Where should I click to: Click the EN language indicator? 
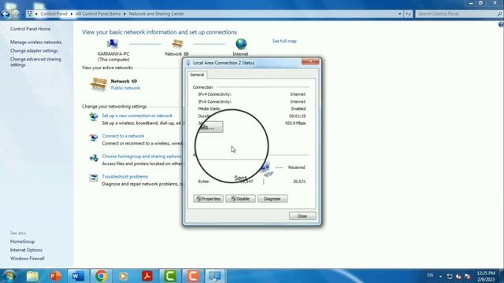[431, 275]
